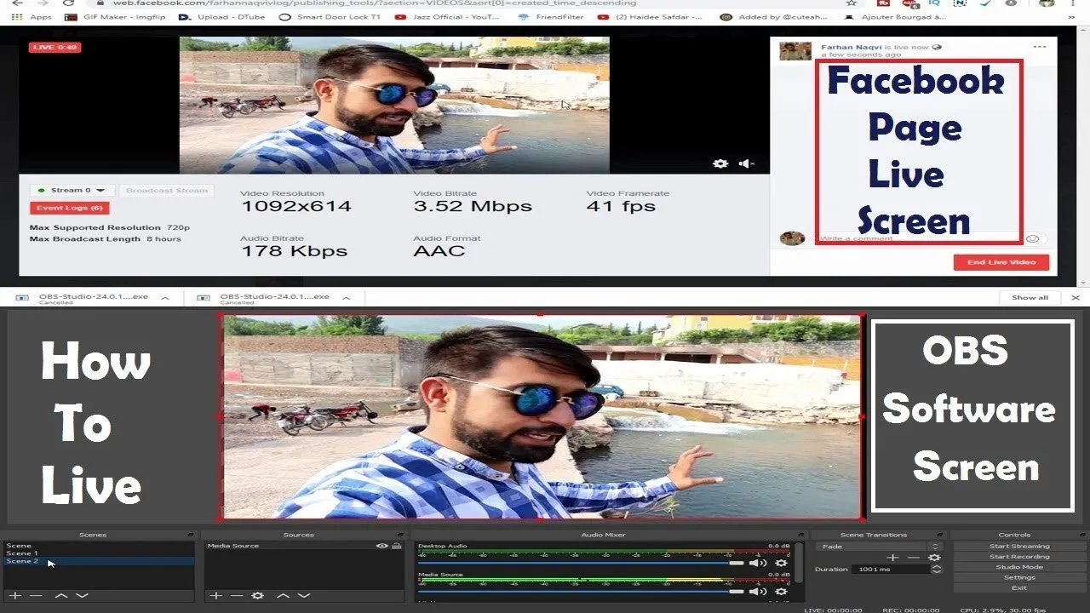Click Exit in OBS Controls

[1019, 587]
